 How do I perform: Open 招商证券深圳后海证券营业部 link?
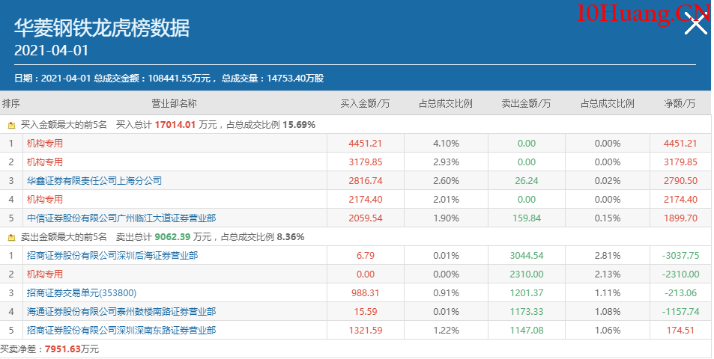tap(112, 256)
